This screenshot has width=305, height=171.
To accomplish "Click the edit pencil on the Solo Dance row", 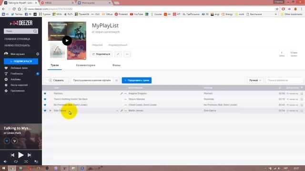I will click(122, 111).
